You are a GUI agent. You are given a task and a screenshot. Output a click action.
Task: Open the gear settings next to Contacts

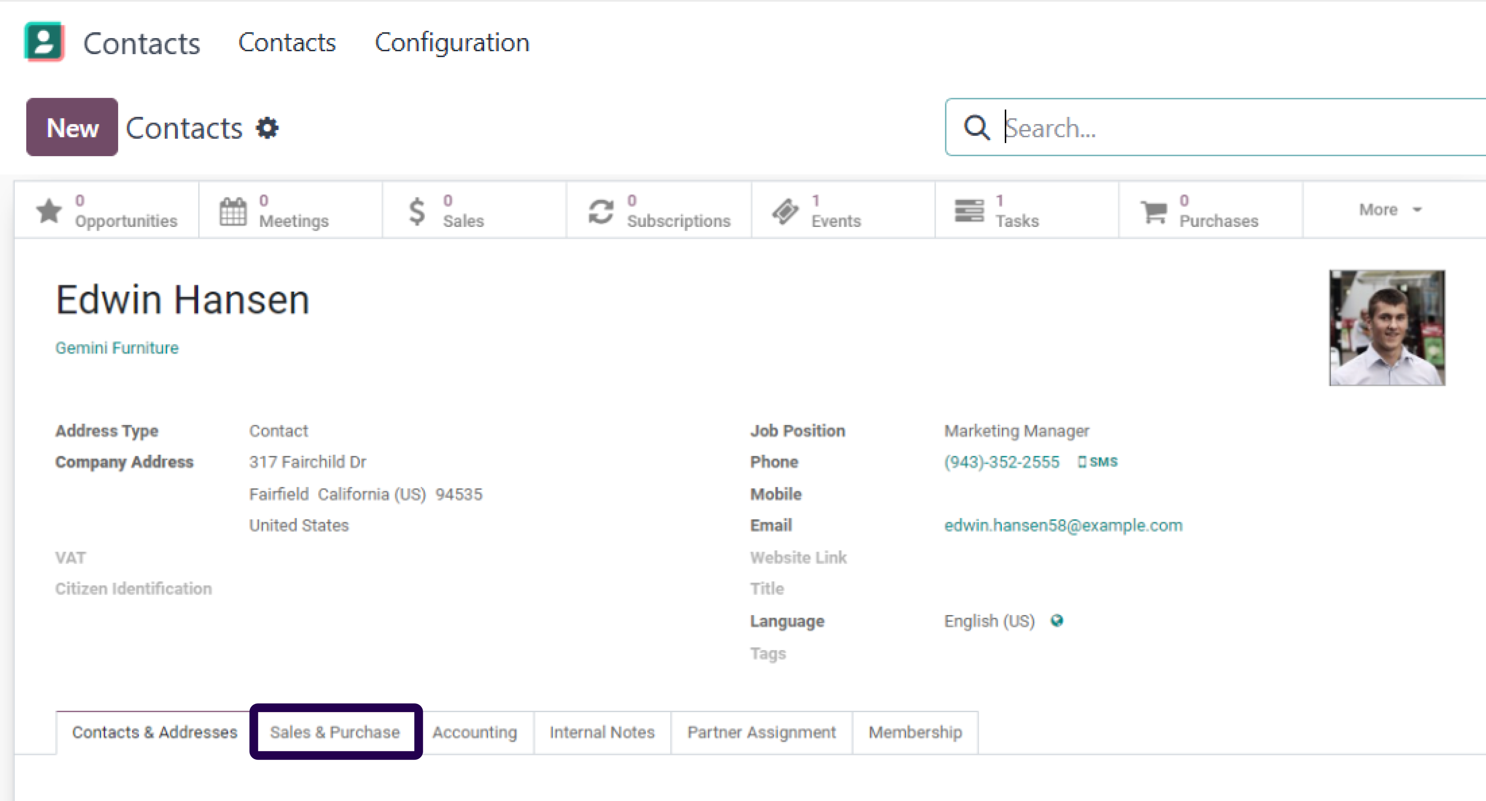pyautogui.click(x=267, y=128)
